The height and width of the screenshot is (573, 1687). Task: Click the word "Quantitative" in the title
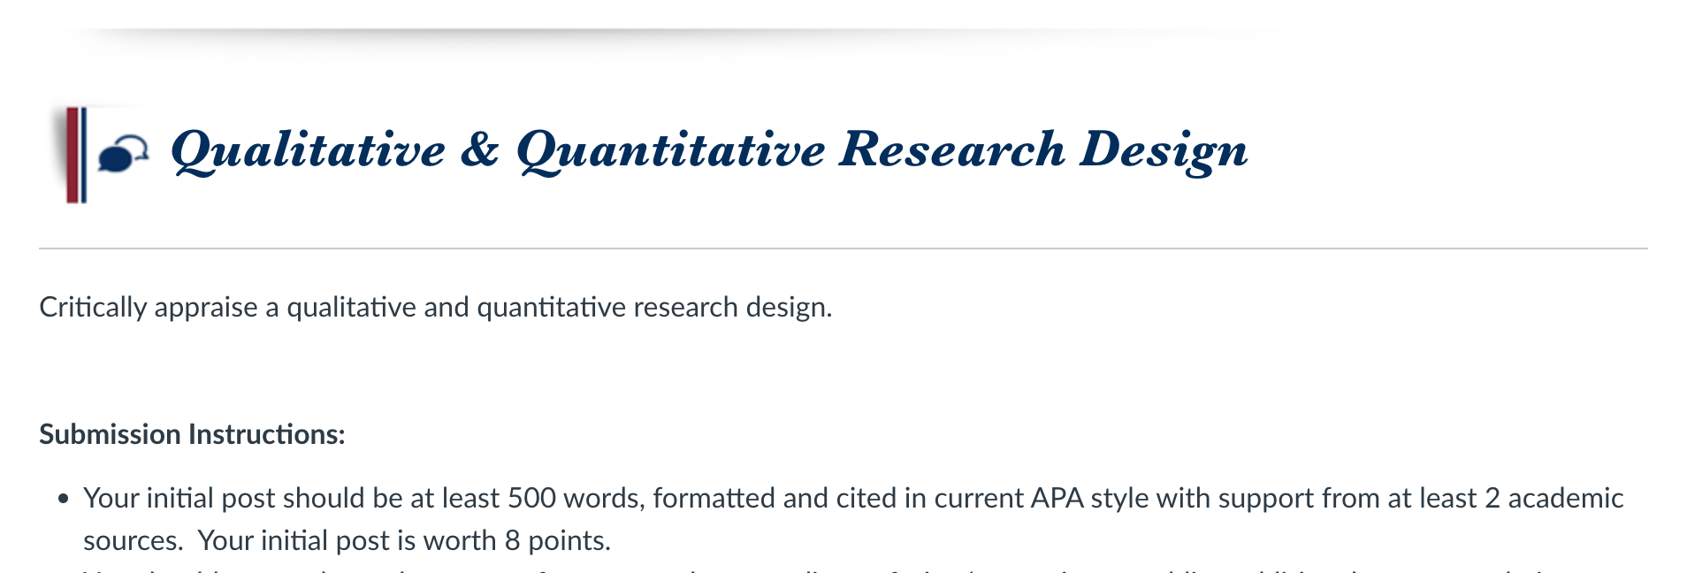coord(671,149)
